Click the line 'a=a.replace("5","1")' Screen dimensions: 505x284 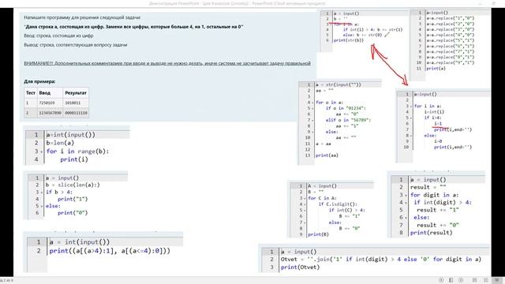point(451,40)
